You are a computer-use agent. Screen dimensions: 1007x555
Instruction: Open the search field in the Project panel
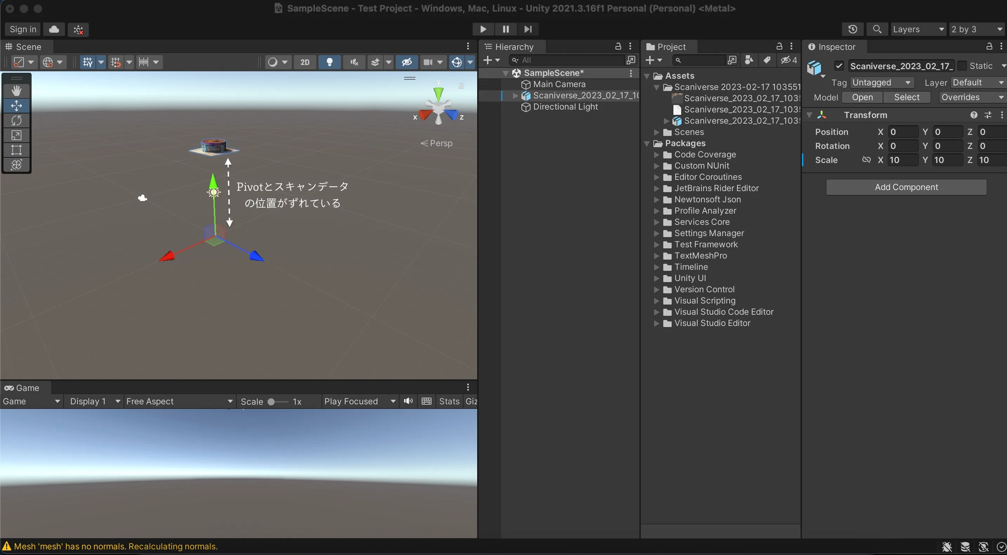(700, 60)
